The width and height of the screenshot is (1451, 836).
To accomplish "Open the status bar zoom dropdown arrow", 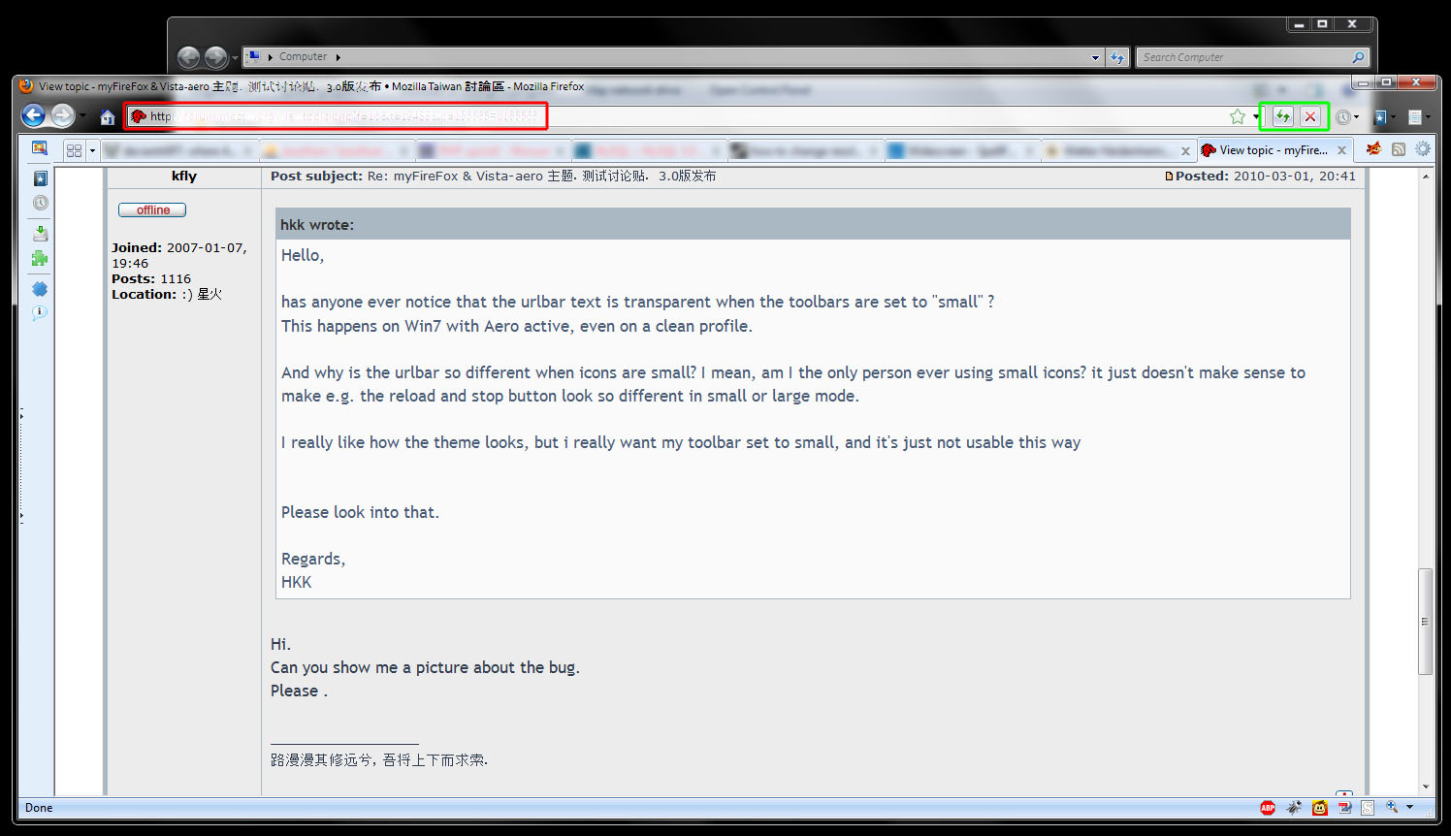I will point(1409,807).
